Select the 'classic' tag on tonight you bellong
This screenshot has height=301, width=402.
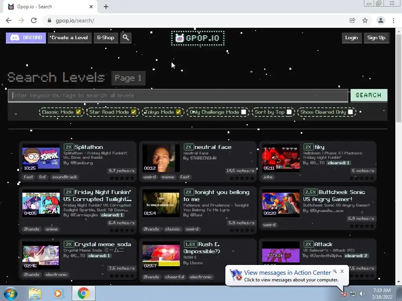pyautogui.click(x=173, y=229)
